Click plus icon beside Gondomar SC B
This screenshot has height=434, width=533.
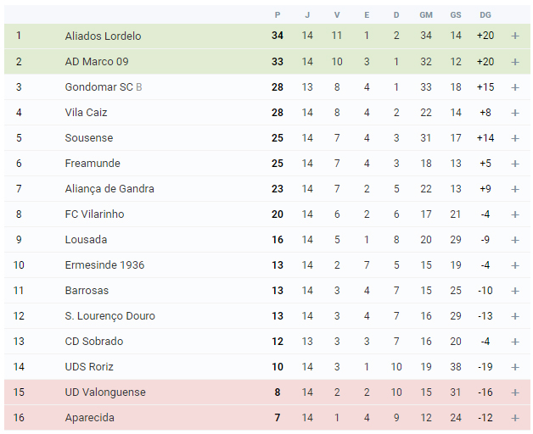(515, 87)
